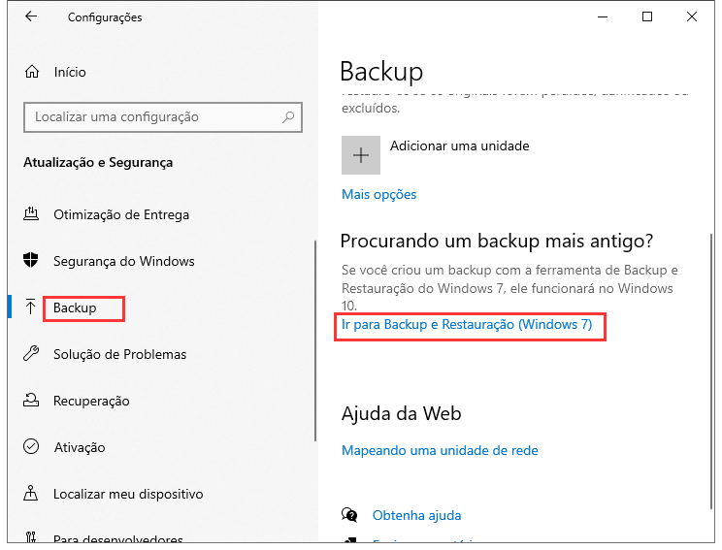
Task: Click the Ativação checkmark icon
Action: (32, 447)
